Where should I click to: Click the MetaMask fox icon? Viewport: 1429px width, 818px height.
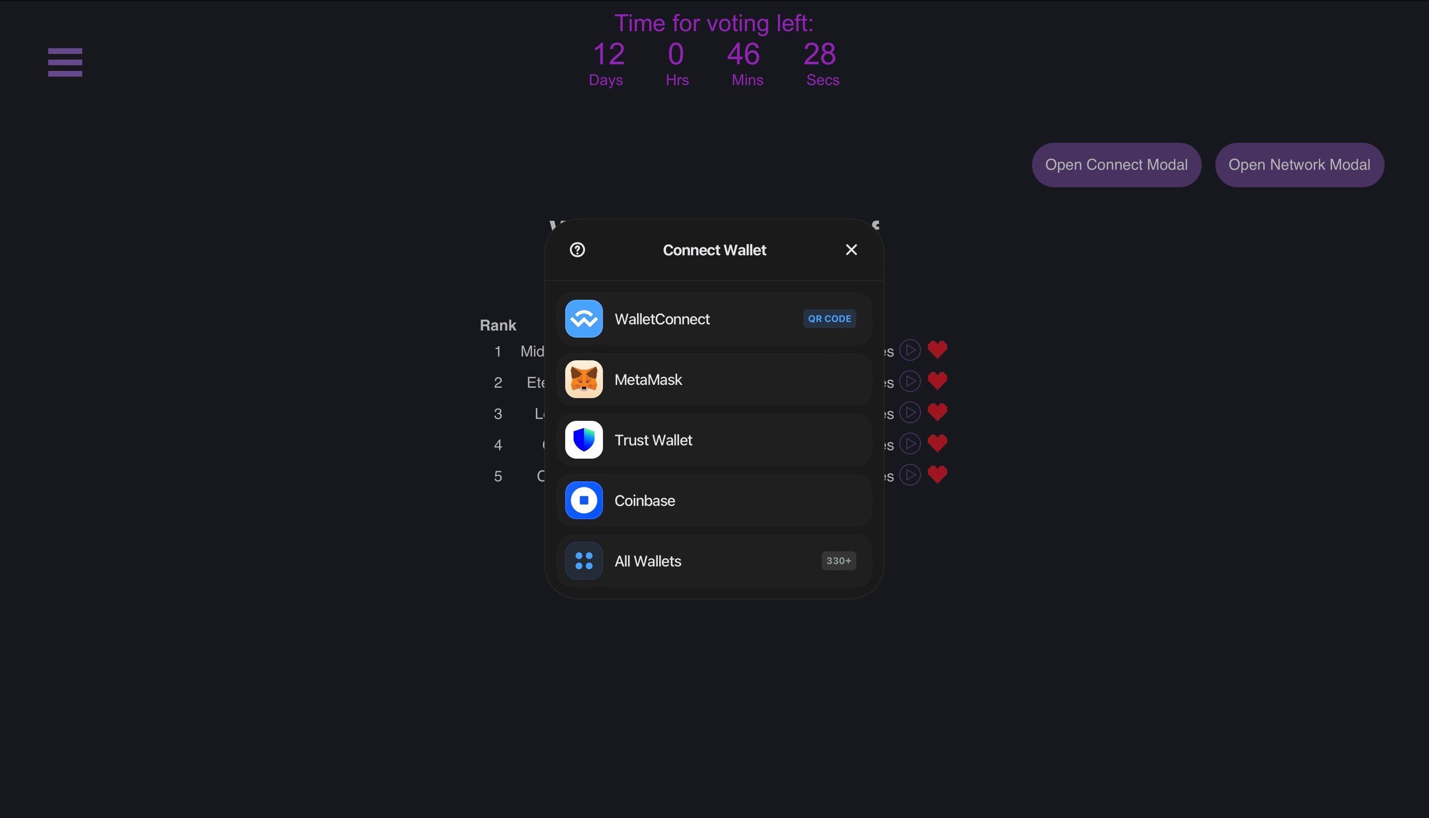click(584, 379)
